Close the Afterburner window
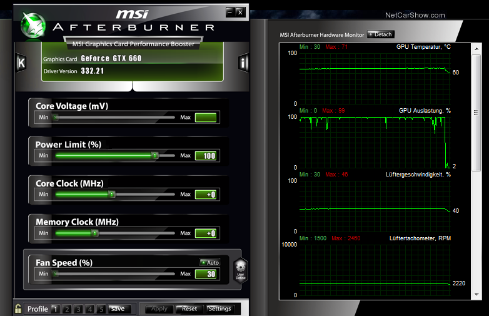The height and width of the screenshot is (316, 489). [240, 13]
